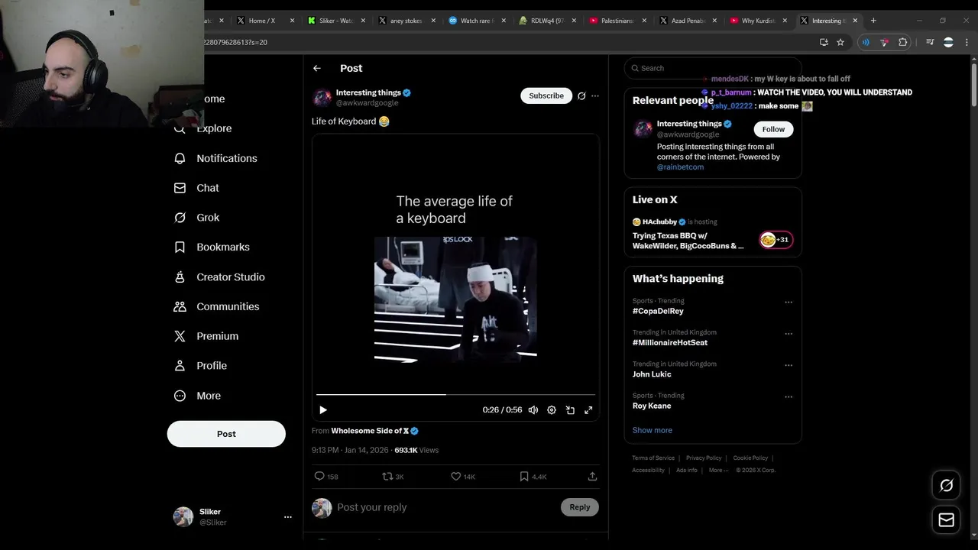Image resolution: width=978 pixels, height=550 pixels.
Task: Open the Privacy Policy footer link
Action: (704, 458)
